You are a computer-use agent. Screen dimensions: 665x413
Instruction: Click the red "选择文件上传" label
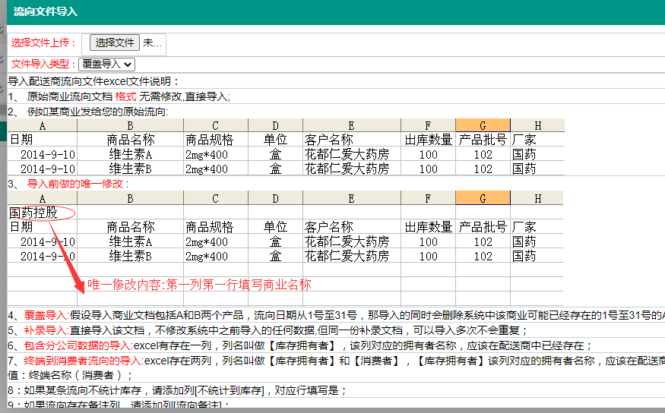[44, 43]
